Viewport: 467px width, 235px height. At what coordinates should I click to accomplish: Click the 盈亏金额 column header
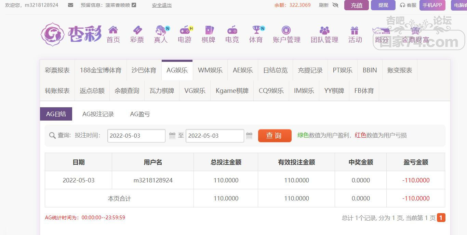416,162
